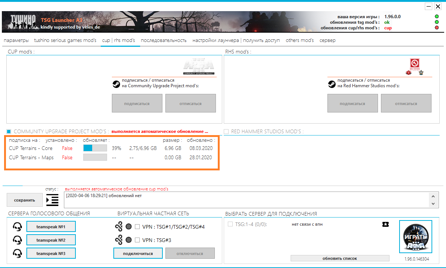Image resolution: width=446 pixels, height=268 pixels.
Task: Click the 2,75/6,96 GB download value
Action: tap(143, 148)
